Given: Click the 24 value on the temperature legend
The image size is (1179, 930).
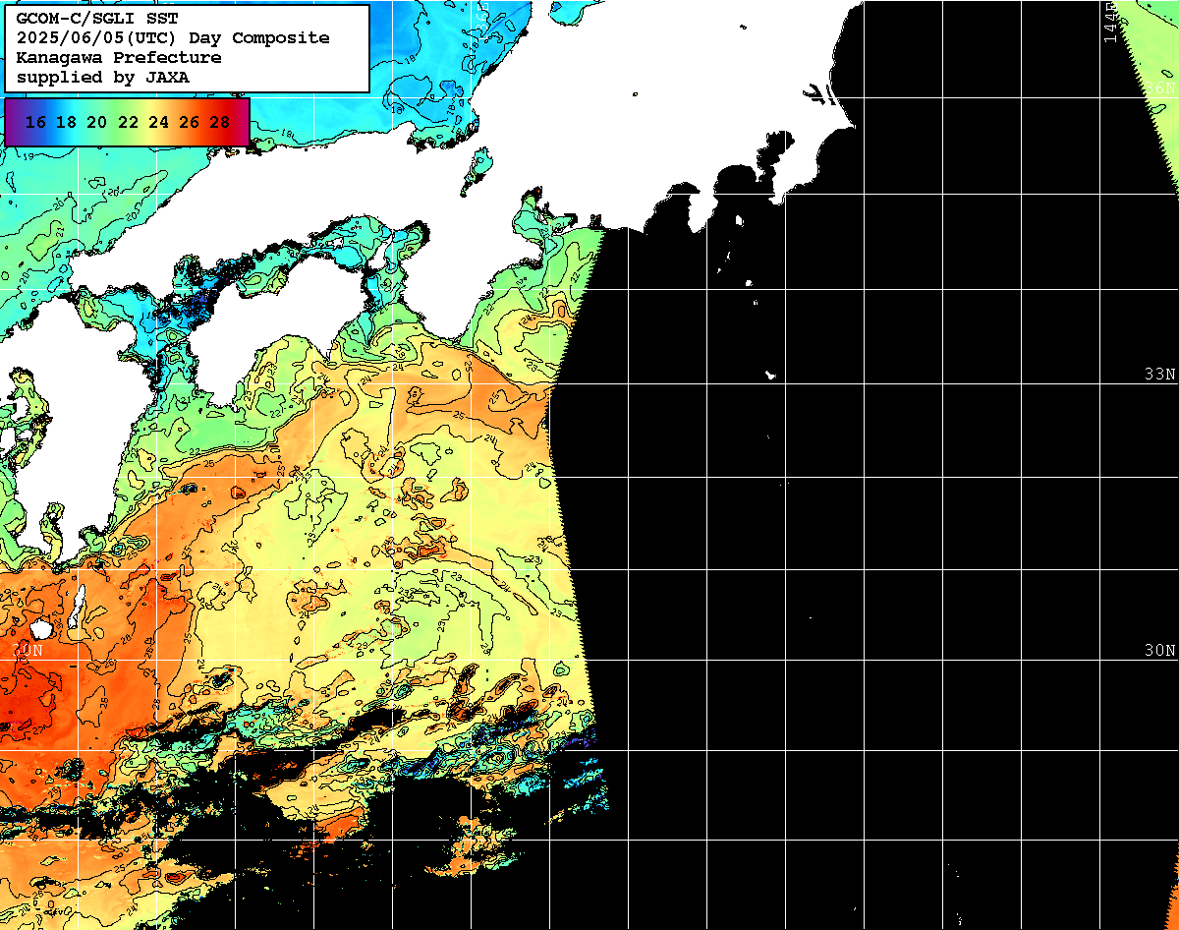Looking at the screenshot, I should pos(158,122).
